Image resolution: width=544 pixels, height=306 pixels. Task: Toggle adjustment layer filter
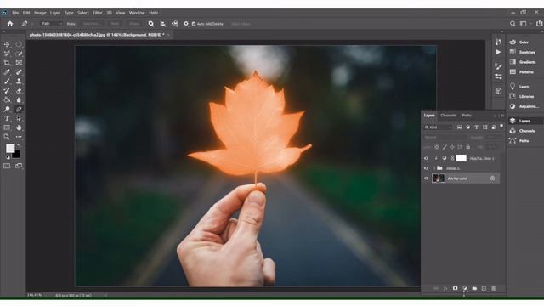[468, 127]
